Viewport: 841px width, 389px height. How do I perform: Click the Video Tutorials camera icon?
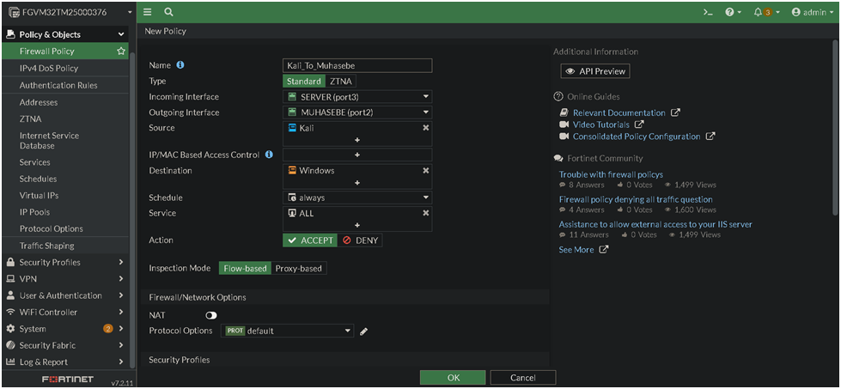[x=564, y=125]
